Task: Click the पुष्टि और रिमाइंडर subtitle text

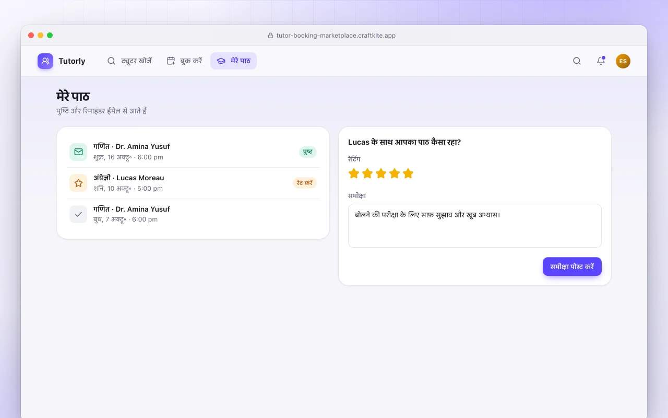Action: (102, 111)
